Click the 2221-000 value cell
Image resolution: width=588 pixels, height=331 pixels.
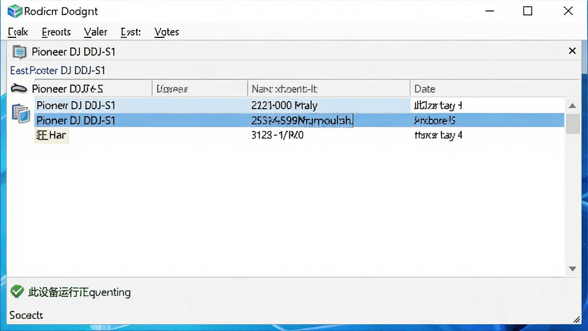click(x=284, y=106)
